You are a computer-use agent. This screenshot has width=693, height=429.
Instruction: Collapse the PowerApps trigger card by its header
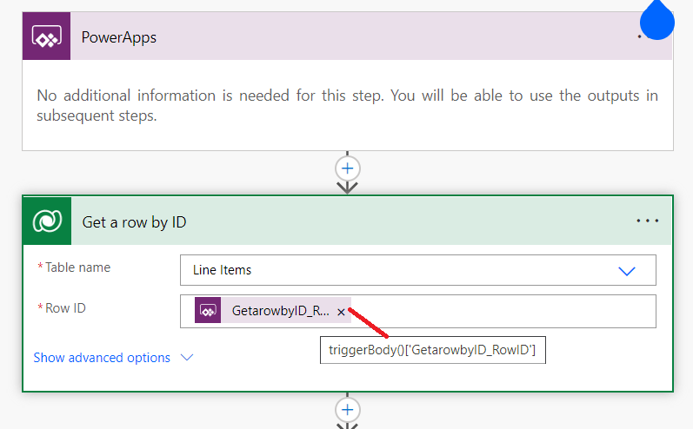(x=348, y=36)
